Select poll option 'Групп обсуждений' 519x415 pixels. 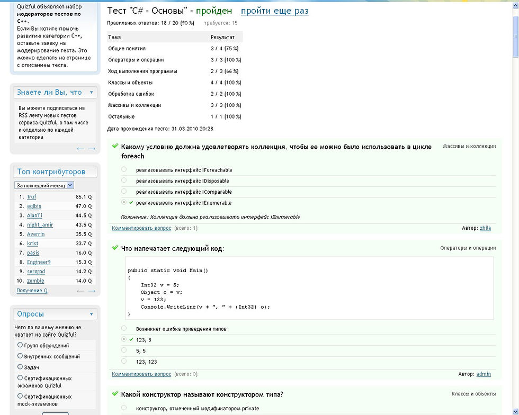point(20,345)
